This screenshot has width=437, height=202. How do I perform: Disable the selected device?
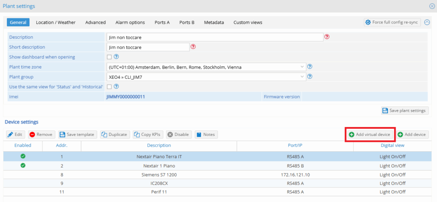tap(179, 134)
